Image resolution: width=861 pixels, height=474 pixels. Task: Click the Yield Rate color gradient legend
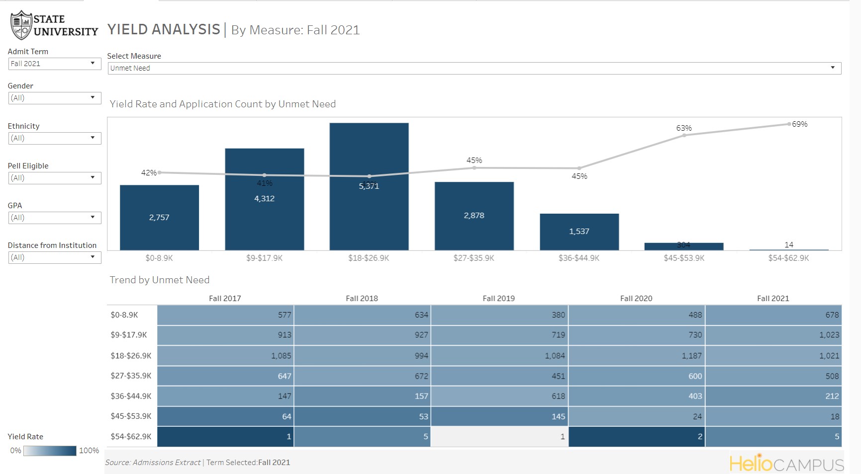(x=50, y=451)
